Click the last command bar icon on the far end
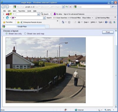 click(x=114, y=22)
